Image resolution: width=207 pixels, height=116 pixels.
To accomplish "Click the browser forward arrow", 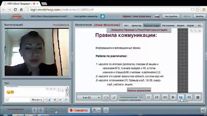I will click(x=9, y=9).
